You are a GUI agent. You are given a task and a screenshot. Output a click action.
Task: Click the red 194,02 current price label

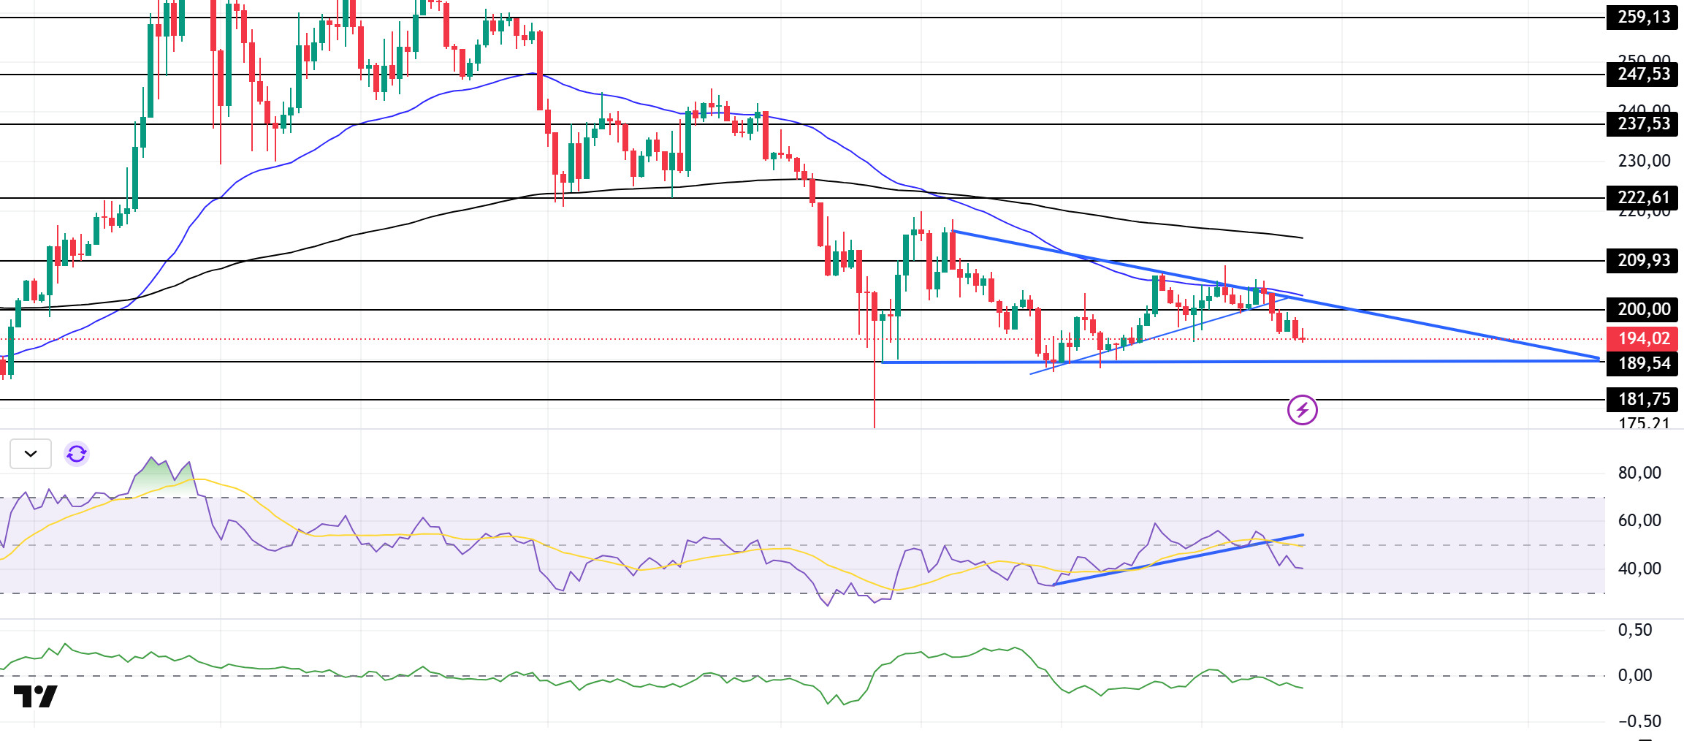[1642, 338]
